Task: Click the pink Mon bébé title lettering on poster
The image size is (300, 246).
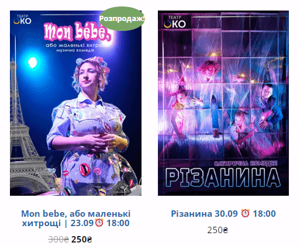Action: pyautogui.click(x=78, y=32)
